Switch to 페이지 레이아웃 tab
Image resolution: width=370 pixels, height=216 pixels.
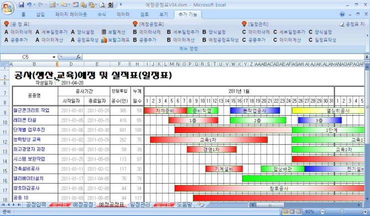click(x=71, y=14)
